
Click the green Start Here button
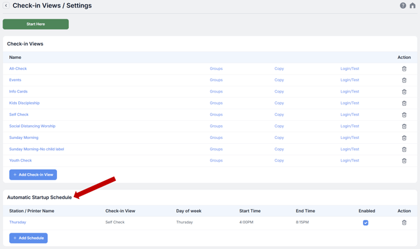coord(36,24)
